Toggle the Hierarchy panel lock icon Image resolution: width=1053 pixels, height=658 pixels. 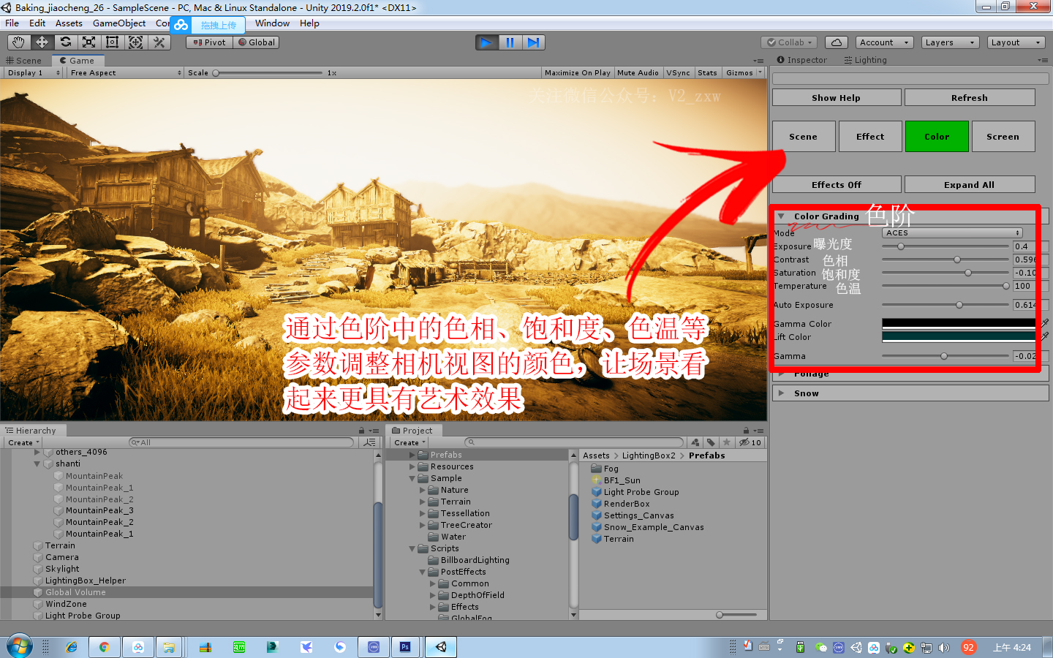(361, 431)
